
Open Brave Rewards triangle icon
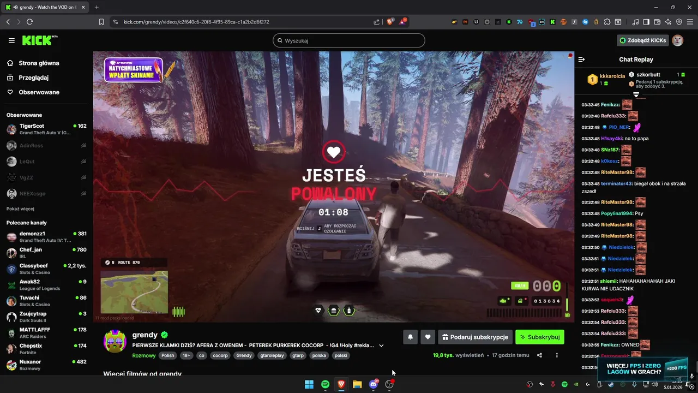402,22
